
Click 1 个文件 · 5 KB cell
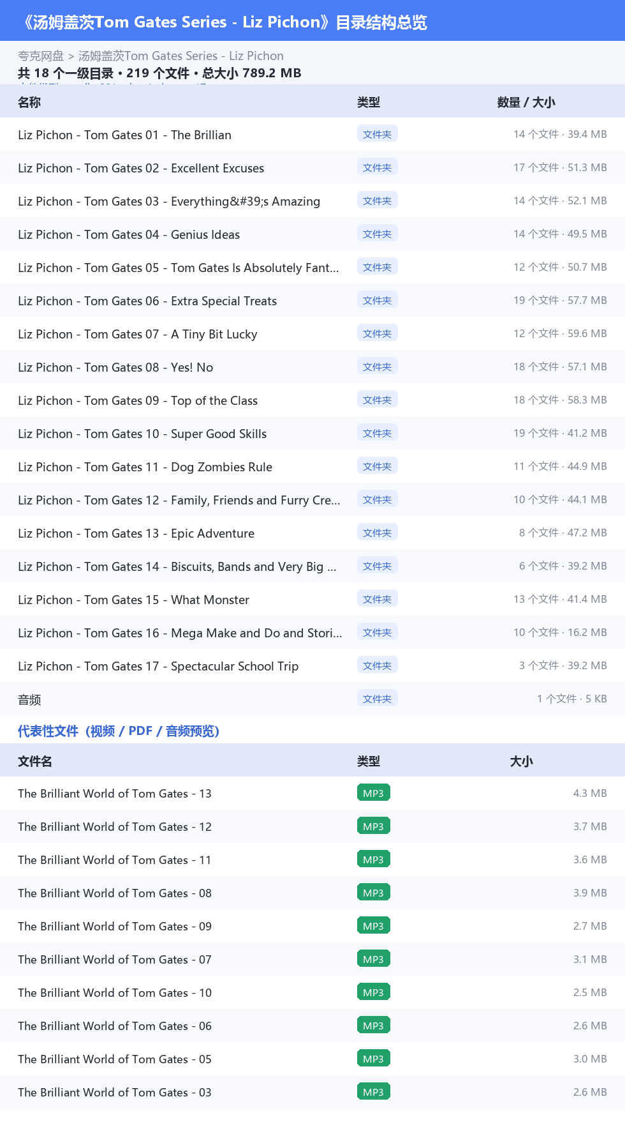point(572,699)
